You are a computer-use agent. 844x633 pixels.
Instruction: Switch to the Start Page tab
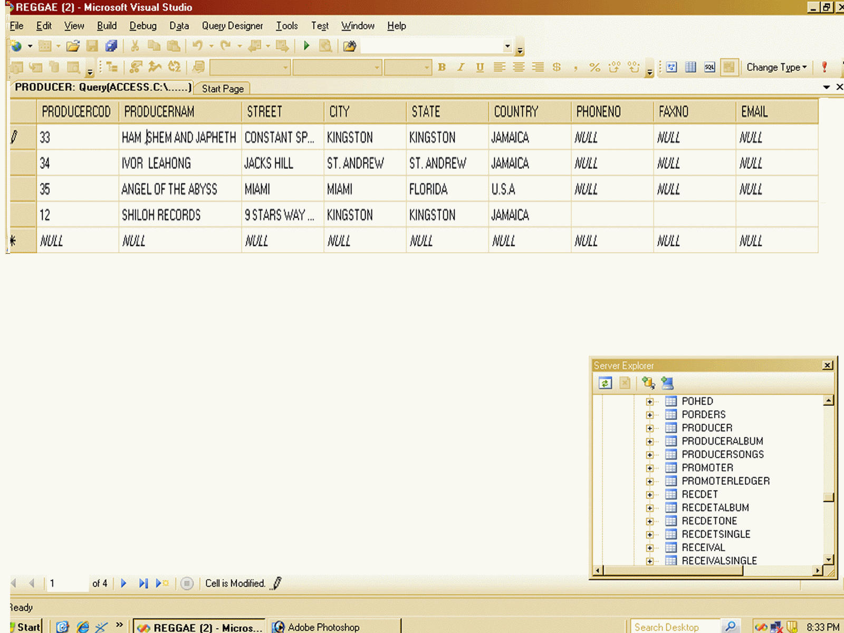222,88
